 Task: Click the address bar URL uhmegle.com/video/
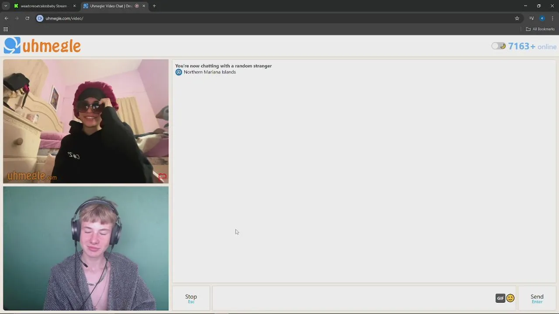pos(64,18)
